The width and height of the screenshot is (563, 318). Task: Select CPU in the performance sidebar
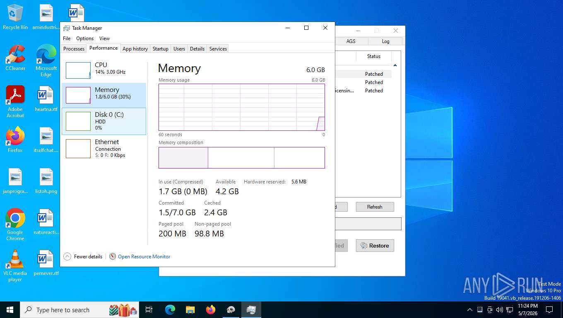(x=104, y=70)
